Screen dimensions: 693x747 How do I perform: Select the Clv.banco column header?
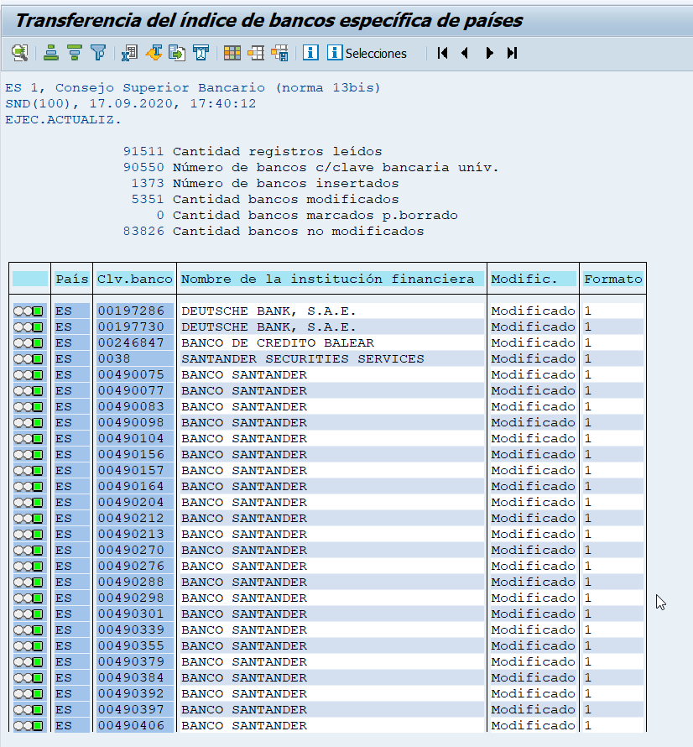(134, 279)
